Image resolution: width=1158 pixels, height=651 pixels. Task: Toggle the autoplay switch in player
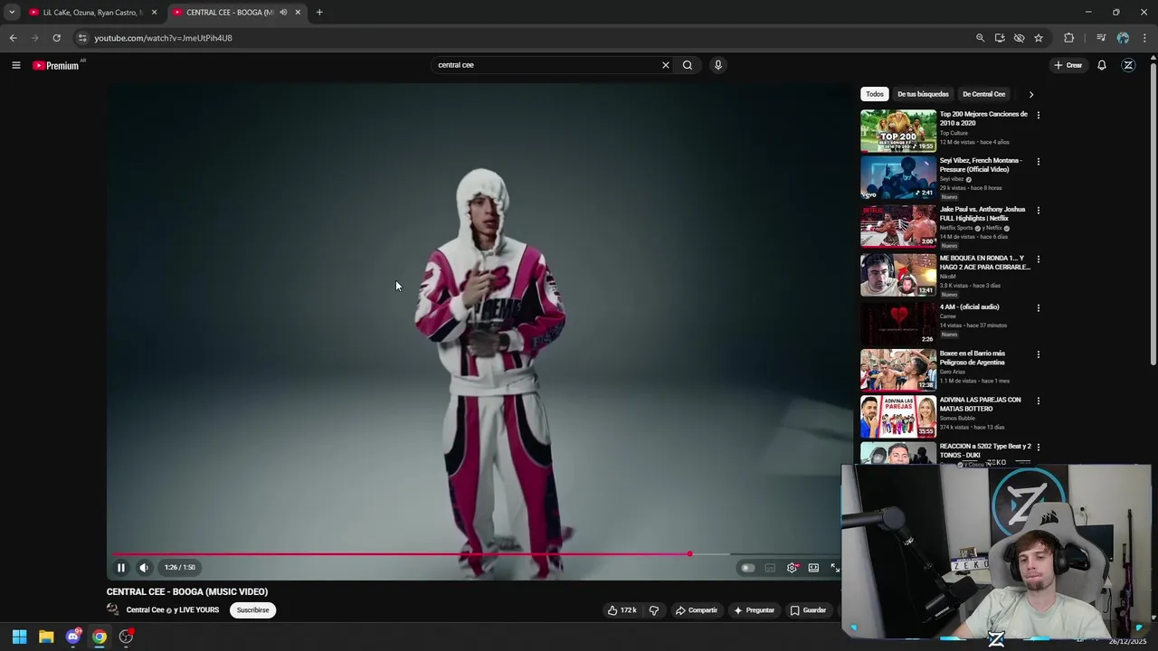[747, 568]
